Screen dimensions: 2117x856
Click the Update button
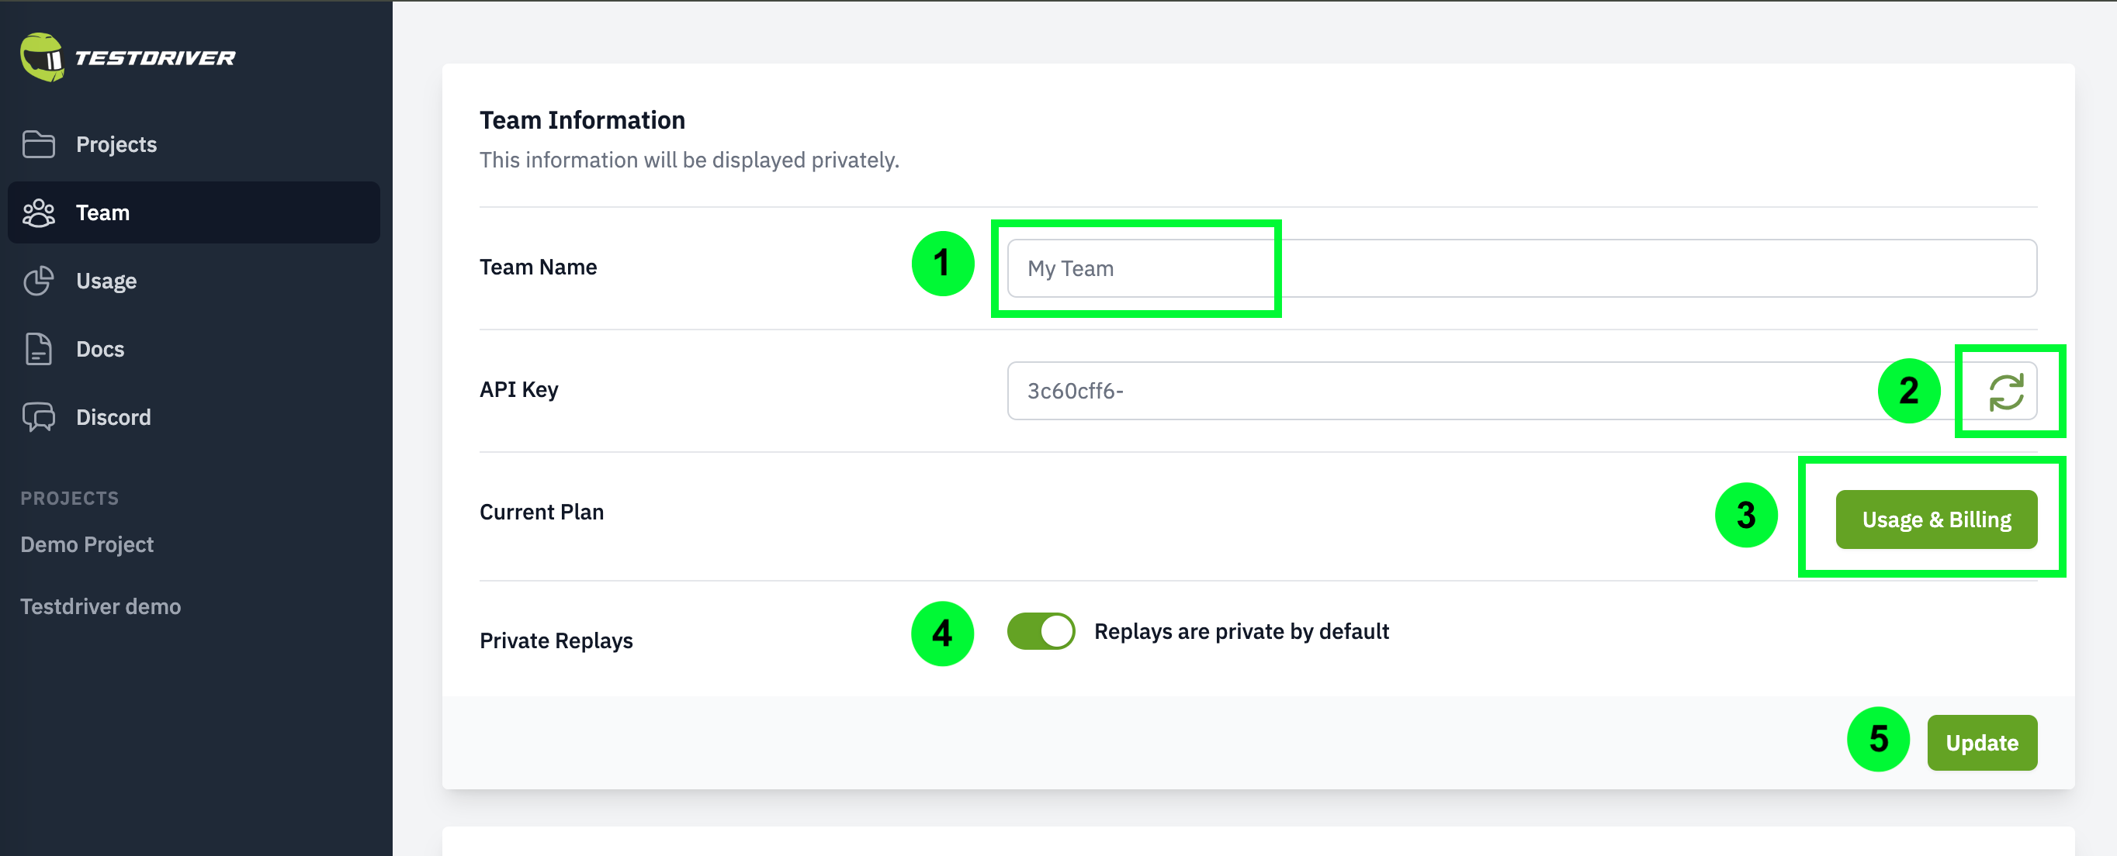pyautogui.click(x=1982, y=743)
